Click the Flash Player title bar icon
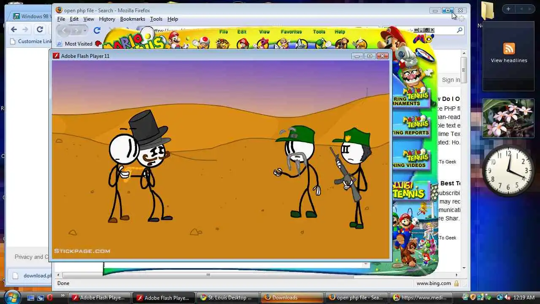 [x=56, y=56]
